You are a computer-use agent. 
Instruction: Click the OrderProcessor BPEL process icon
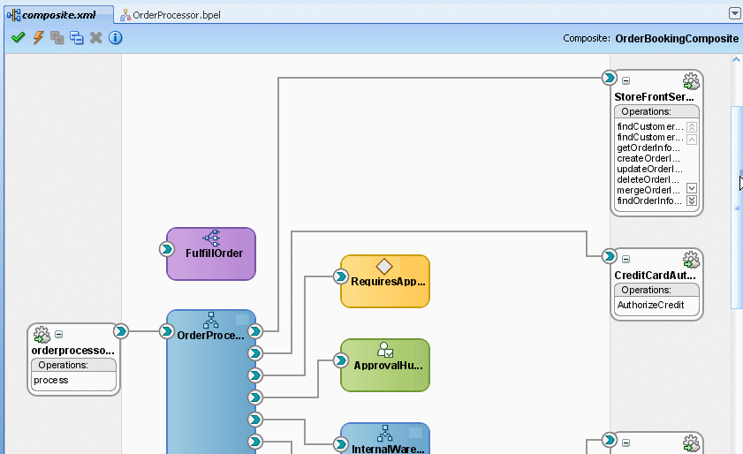211,321
